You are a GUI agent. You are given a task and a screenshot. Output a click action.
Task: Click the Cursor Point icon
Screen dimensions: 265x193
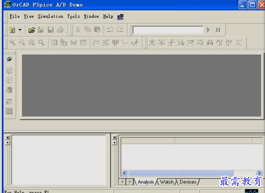point(200,43)
